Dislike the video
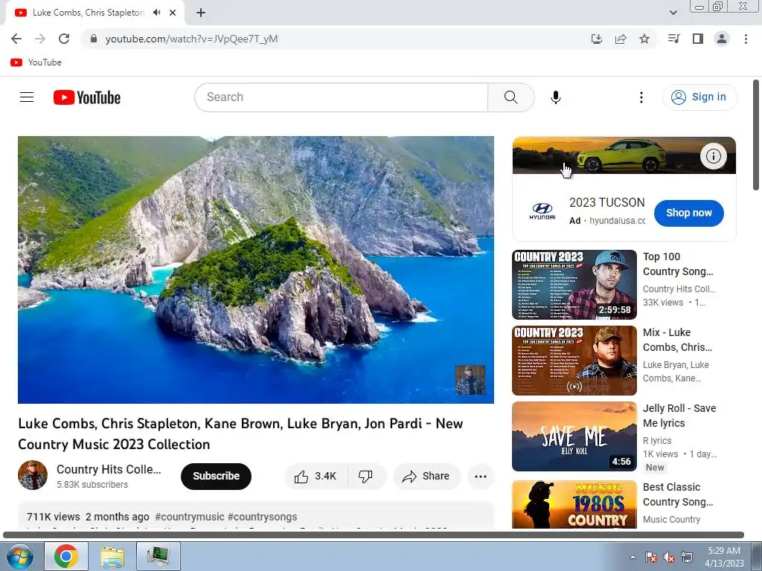The image size is (762, 571). (x=365, y=477)
